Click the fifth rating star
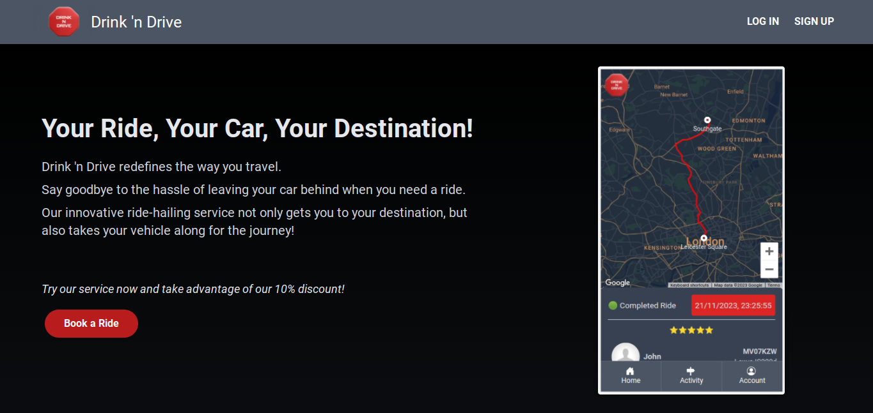 (709, 329)
